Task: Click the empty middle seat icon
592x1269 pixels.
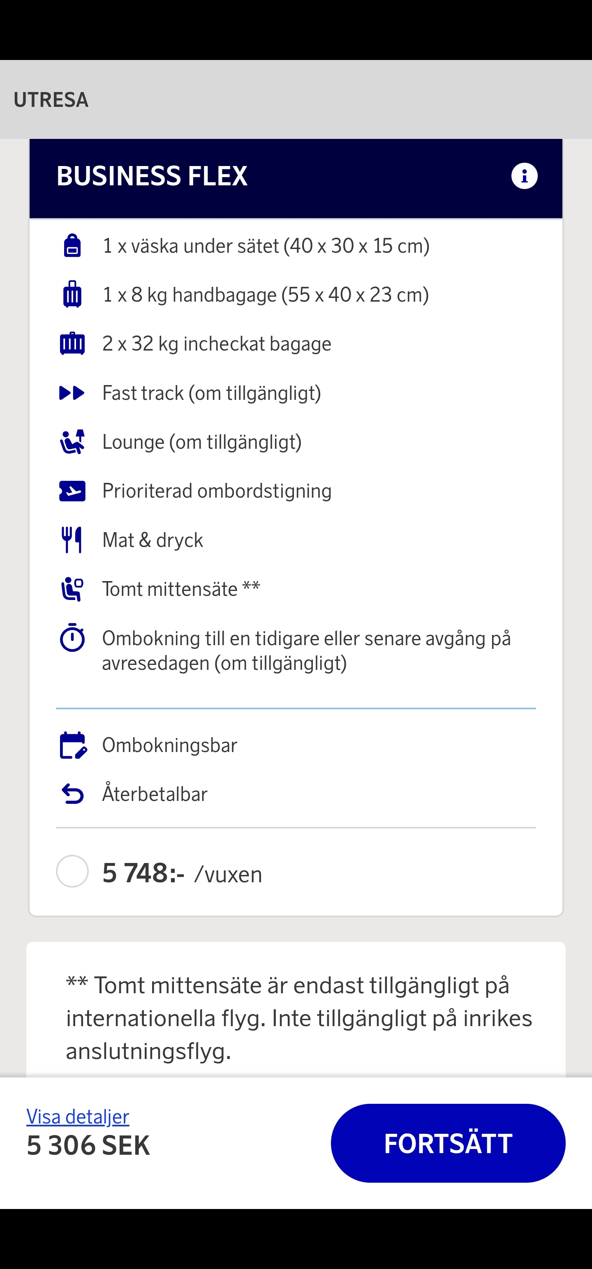Action: point(72,589)
